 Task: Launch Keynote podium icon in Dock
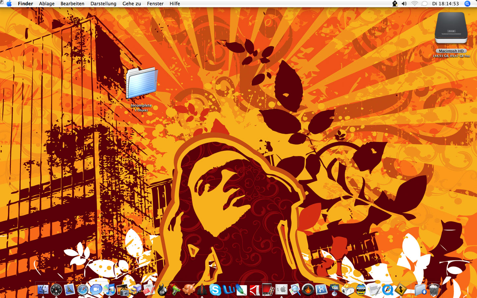click(335, 290)
